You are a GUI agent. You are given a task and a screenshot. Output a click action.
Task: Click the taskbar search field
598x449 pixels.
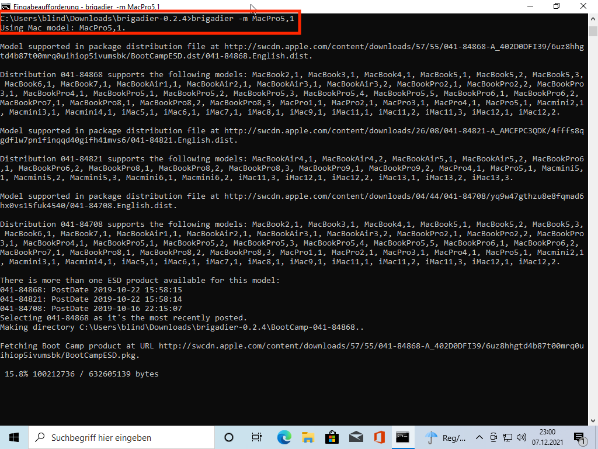[x=121, y=437]
